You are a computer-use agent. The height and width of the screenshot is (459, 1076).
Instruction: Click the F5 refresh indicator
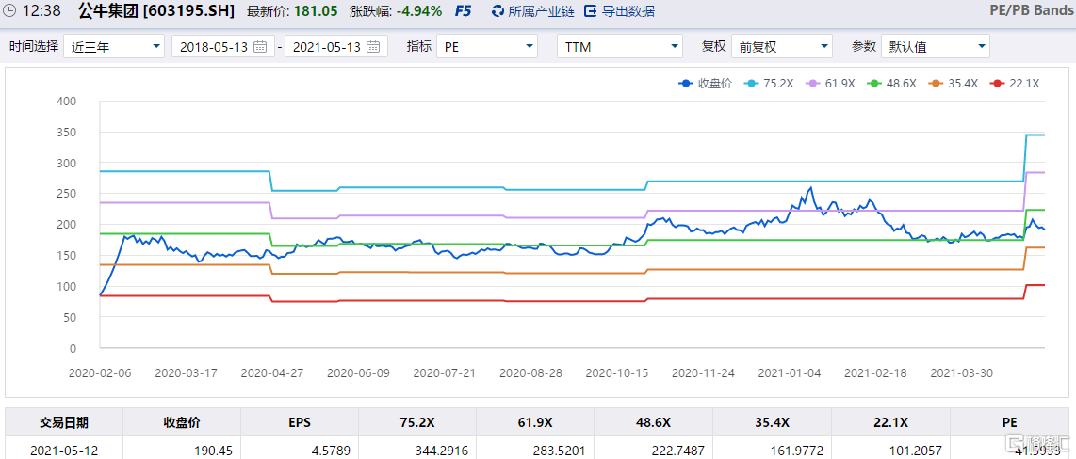coord(464,11)
